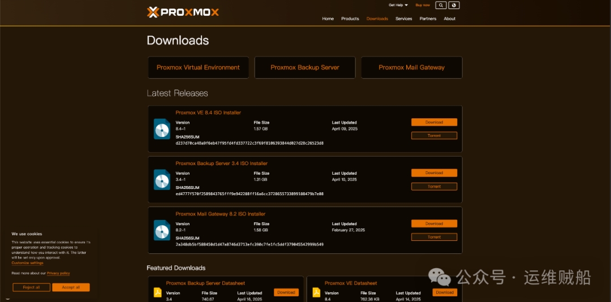Open the About menu

449,19
